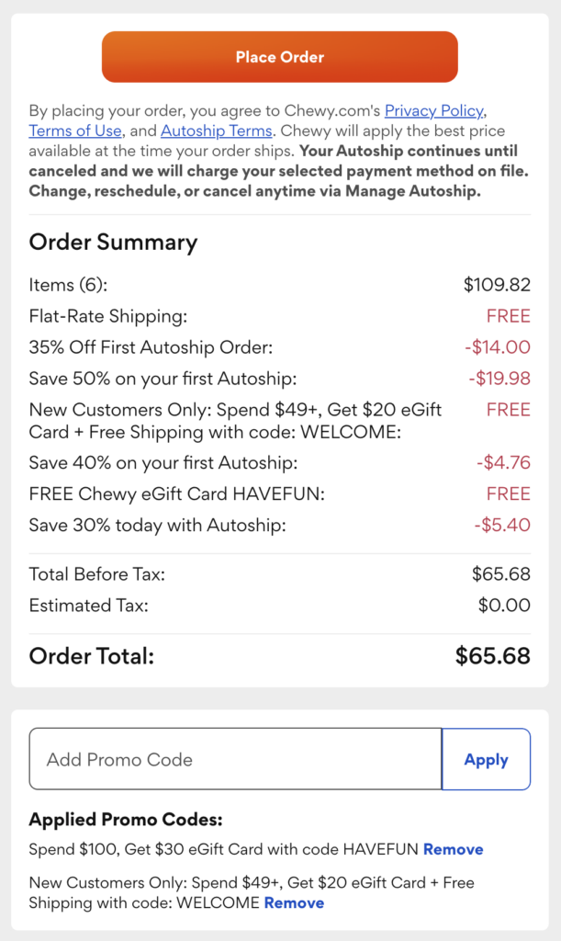The image size is (561, 941).
Task: Open the Privacy Policy link
Action: pos(433,110)
